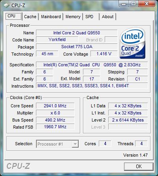Maximize the CPU-Z window
This screenshot has height=176, width=158.
(133, 4)
